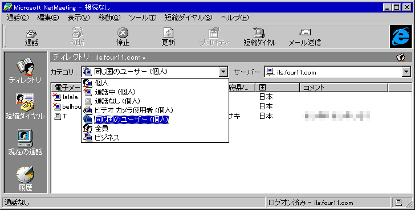Open the 履歴 sidebar view
Viewport: 415px width, 210px height.
25,179
